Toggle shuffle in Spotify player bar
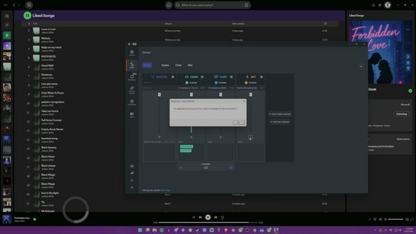416x234 pixels. tap(194, 217)
